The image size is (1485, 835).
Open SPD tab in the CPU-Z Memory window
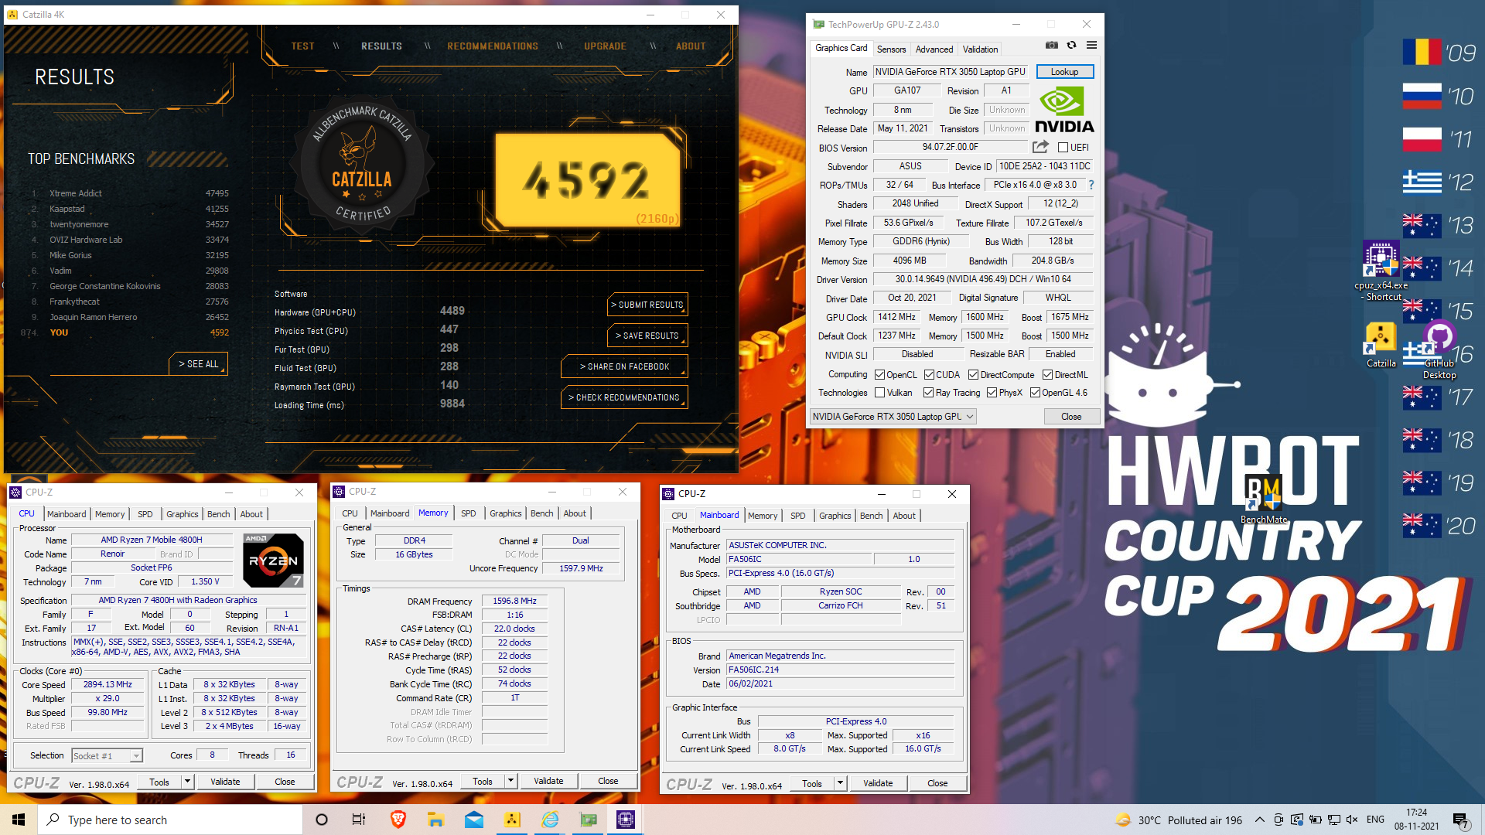[x=468, y=513]
